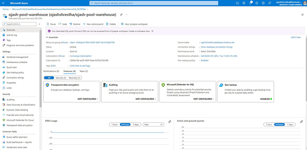
Task: Open Diagnose and solve problems
Action: tap(20, 45)
